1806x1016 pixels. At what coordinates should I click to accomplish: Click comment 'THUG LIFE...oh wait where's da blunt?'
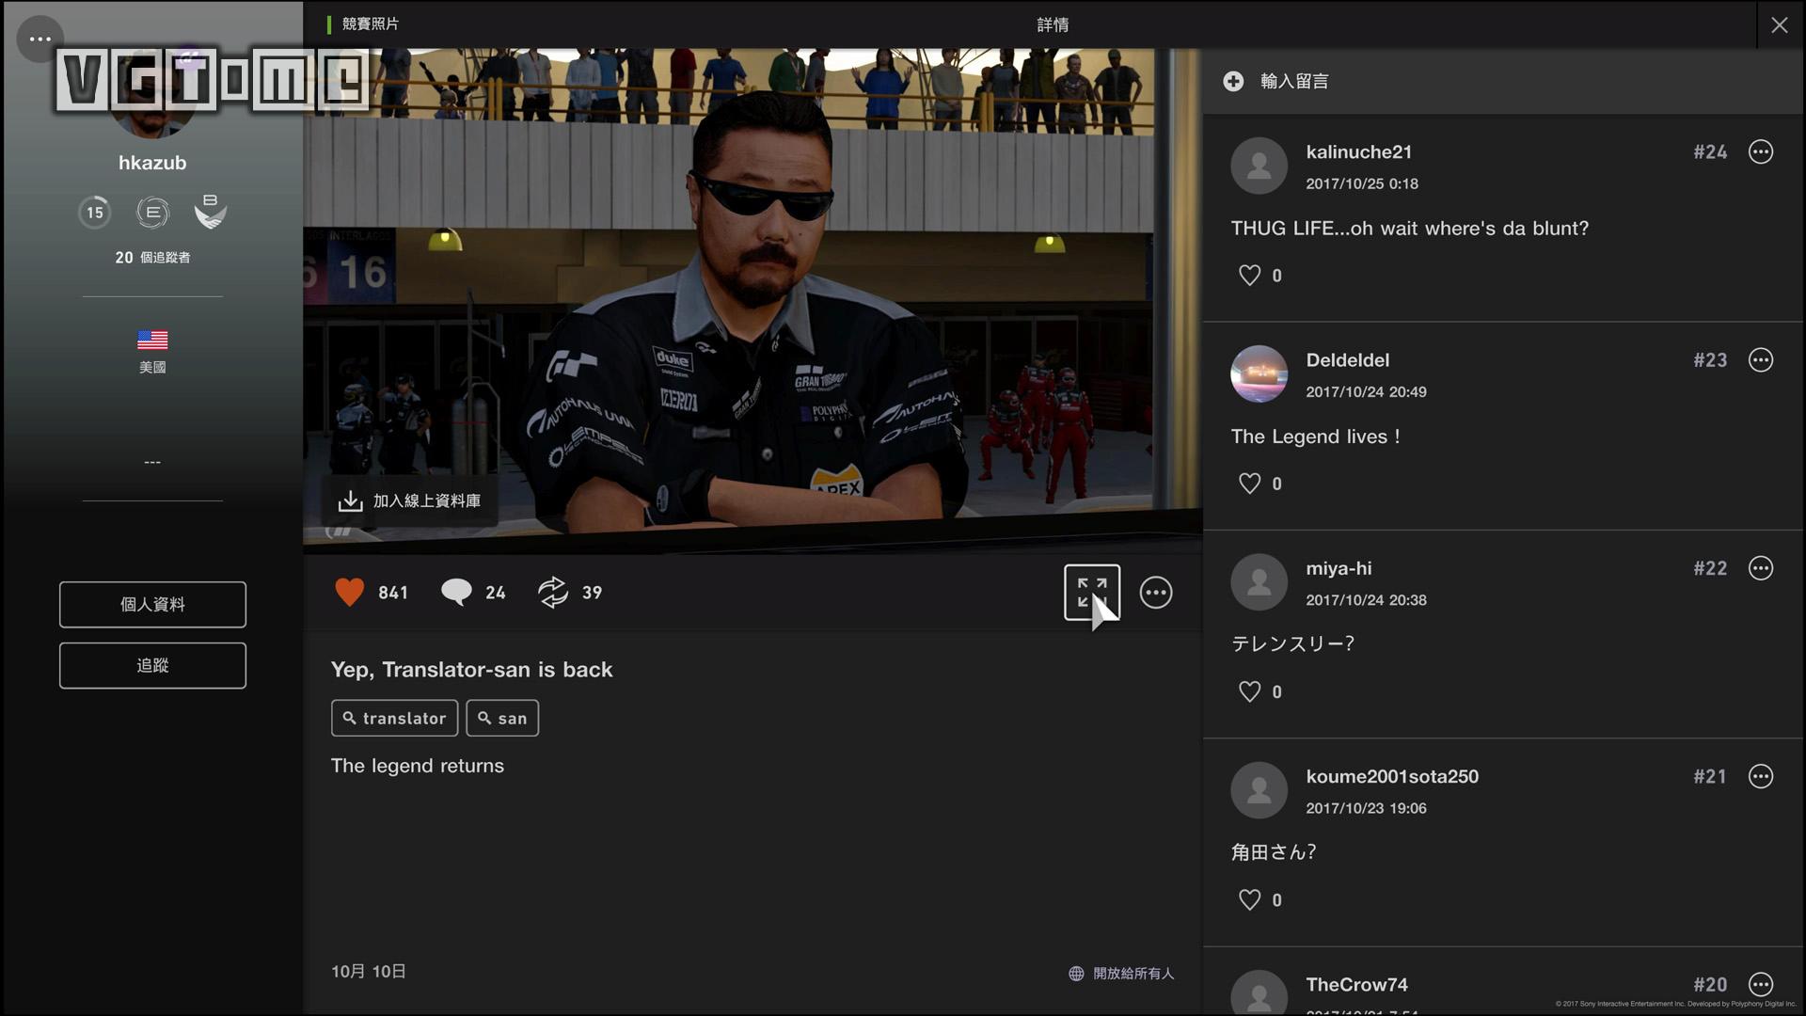click(x=1409, y=229)
